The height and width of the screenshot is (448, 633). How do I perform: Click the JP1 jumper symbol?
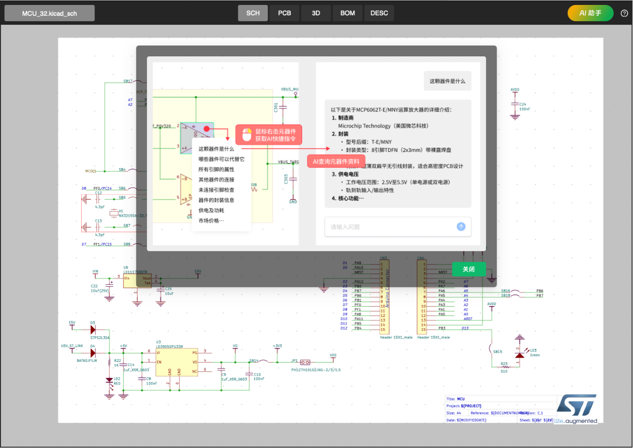305,362
